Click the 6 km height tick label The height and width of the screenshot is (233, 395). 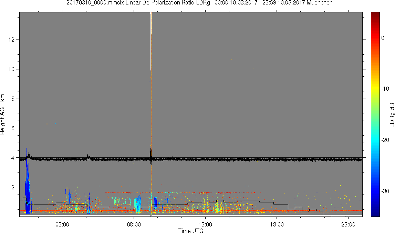pos(13,128)
